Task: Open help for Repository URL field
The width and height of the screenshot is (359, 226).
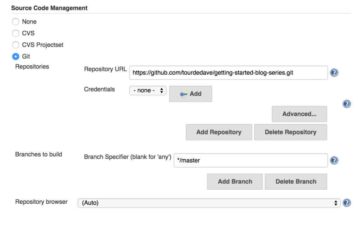Action: (333, 73)
